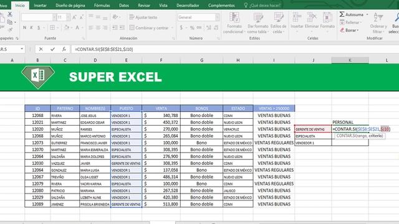
Task: Toggle italic formatting K button
Action: (x=32, y=27)
